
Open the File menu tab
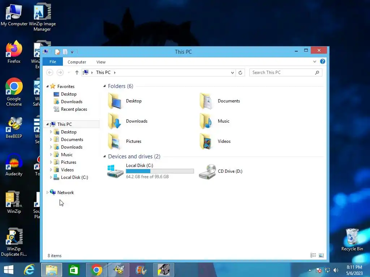[53, 62]
